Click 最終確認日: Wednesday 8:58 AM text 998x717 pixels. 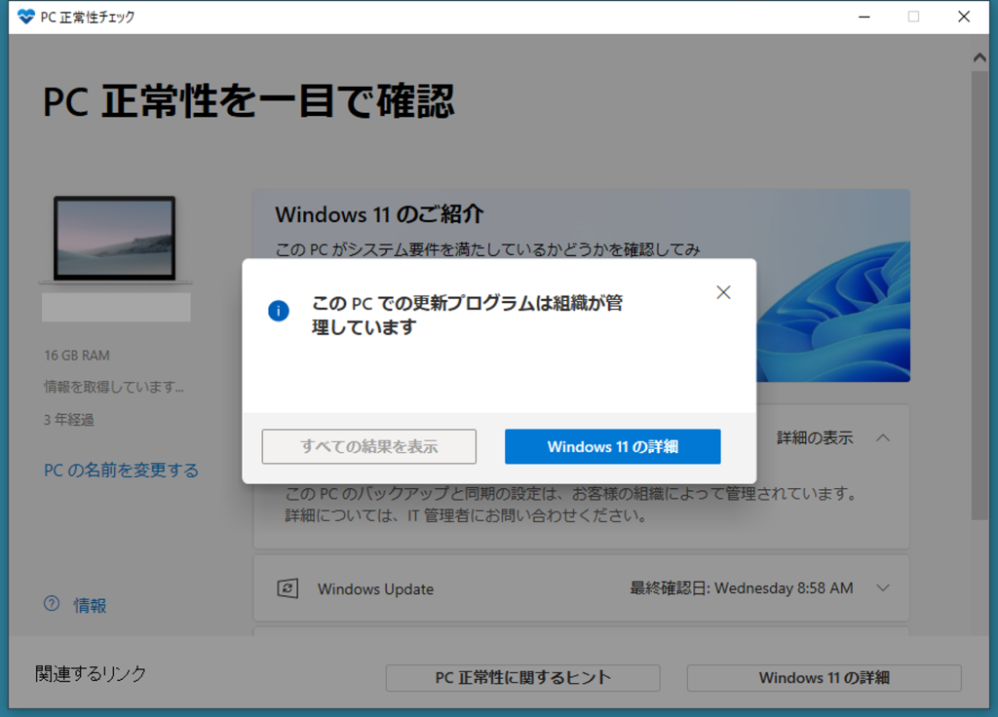742,587
